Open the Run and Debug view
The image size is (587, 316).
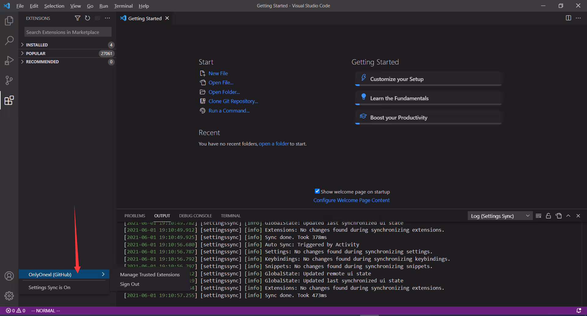pos(9,61)
